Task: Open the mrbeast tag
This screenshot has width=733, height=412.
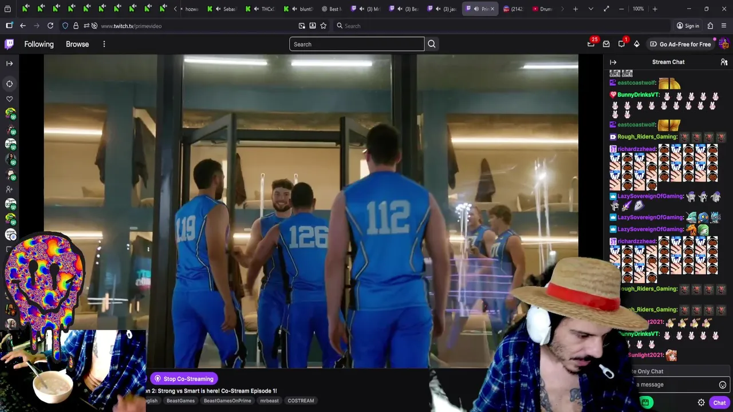Action: click(269, 401)
